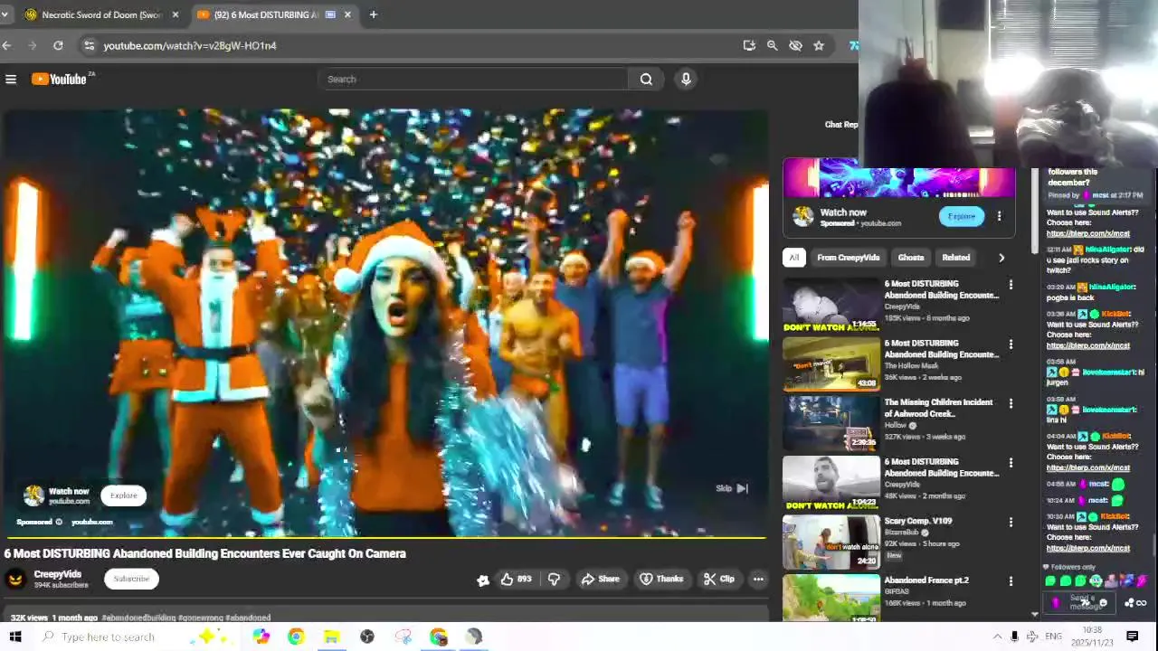Click the first blerp.com link in the chat
This screenshot has width=1158, height=651.
[x=1088, y=233]
